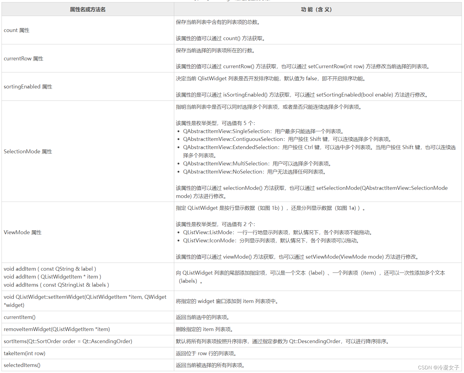The image size is (464, 373).
Task: Click text 保存当前选择的列表项所在的行数。
Action: click(x=216, y=50)
